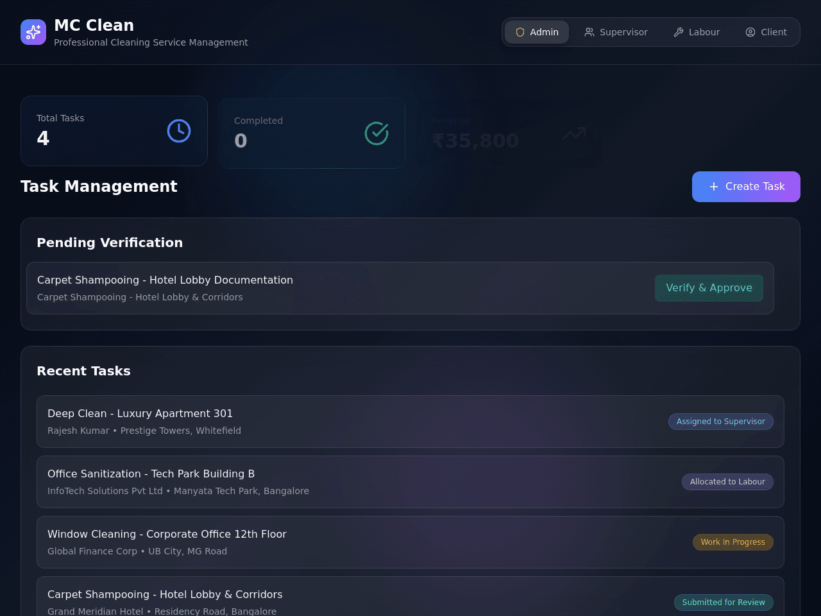The height and width of the screenshot is (616, 821).
Task: Click the Total Tasks stat card
Action: point(114,131)
